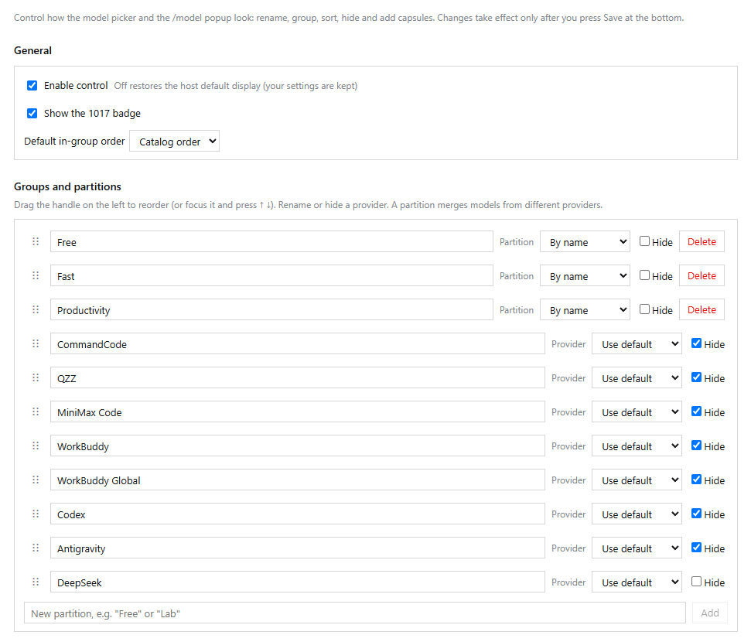The height and width of the screenshot is (642, 751).
Task: Click the drag handle for WorkBuddy Global row
Action: pos(36,480)
